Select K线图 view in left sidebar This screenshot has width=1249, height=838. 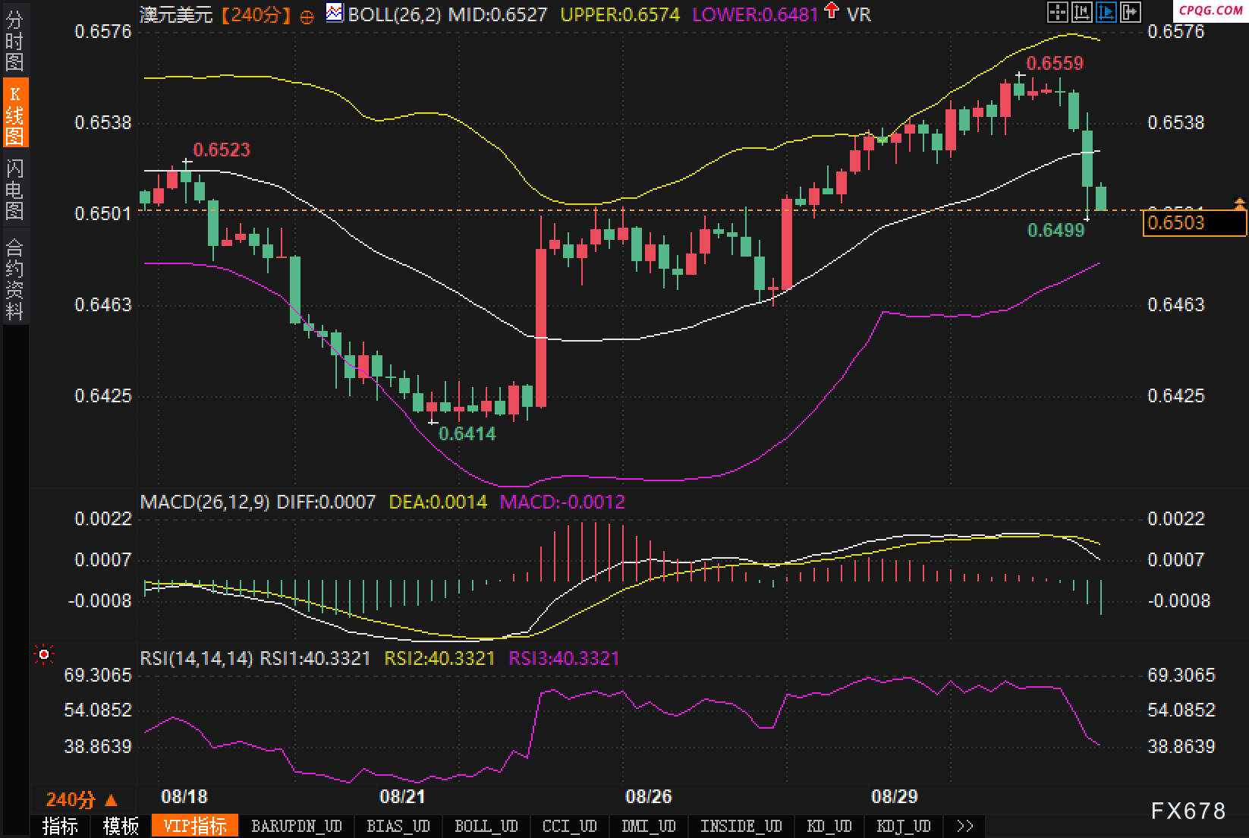pyautogui.click(x=14, y=114)
